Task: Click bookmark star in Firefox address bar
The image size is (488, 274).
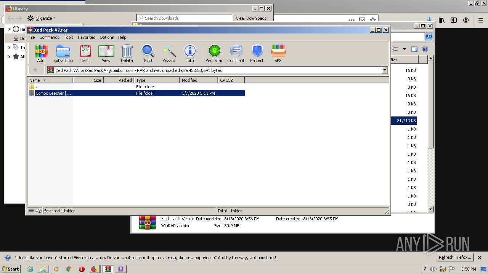Action: tap(373, 20)
